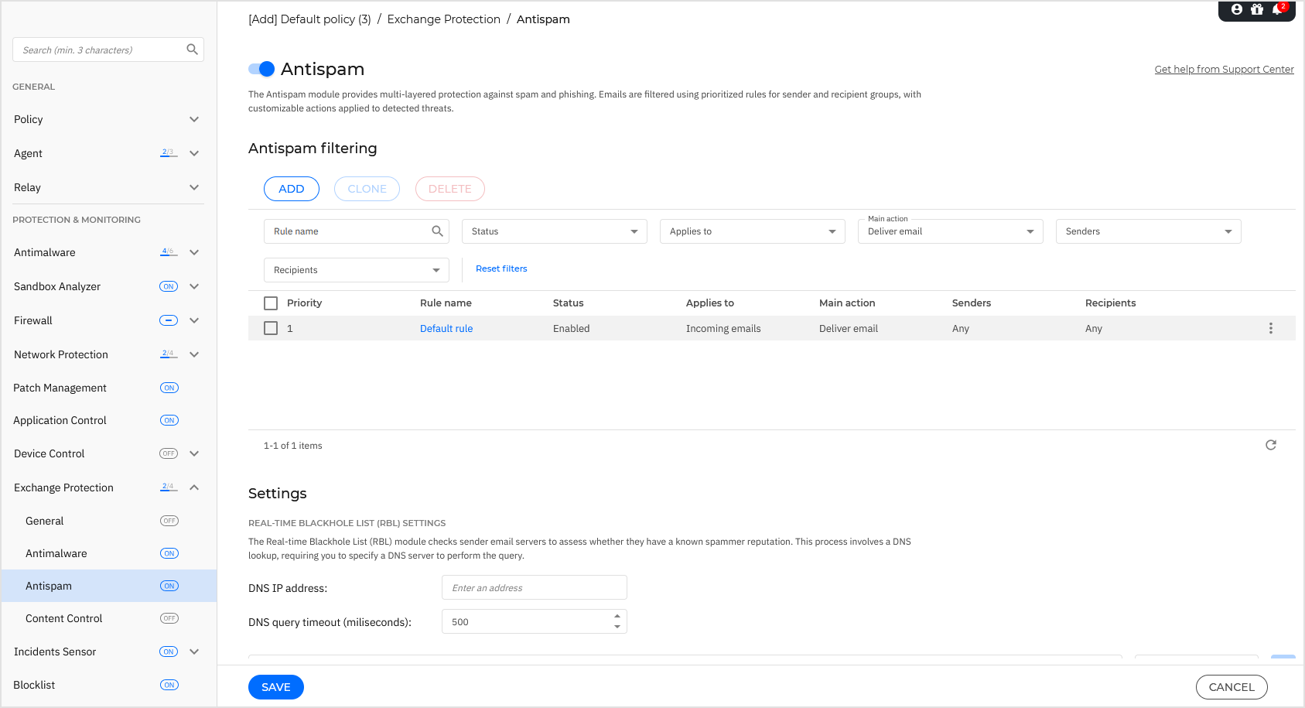Open notifications bell with badge 2
The image size is (1305, 708).
tap(1277, 10)
